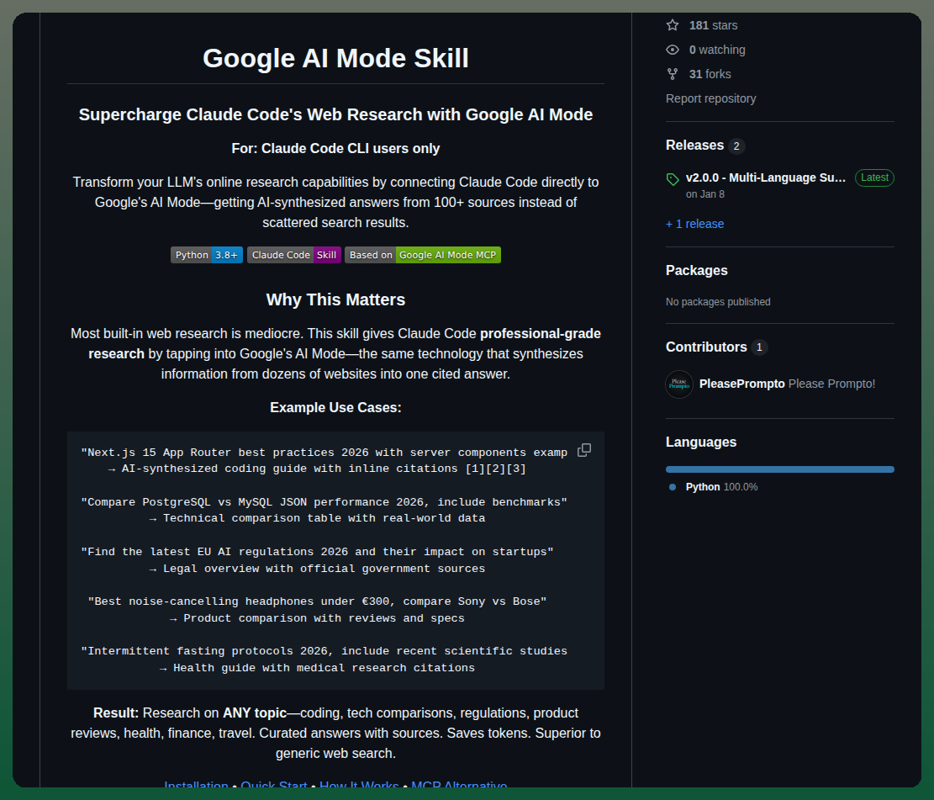Click 'Example Use Cases:' label
The height and width of the screenshot is (800, 934).
[x=335, y=408]
